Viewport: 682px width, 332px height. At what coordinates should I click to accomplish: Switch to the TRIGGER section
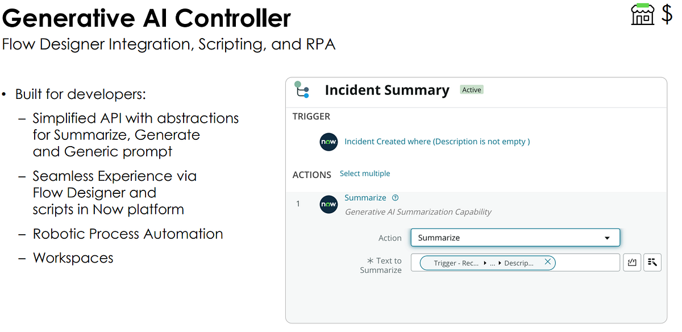click(x=311, y=116)
